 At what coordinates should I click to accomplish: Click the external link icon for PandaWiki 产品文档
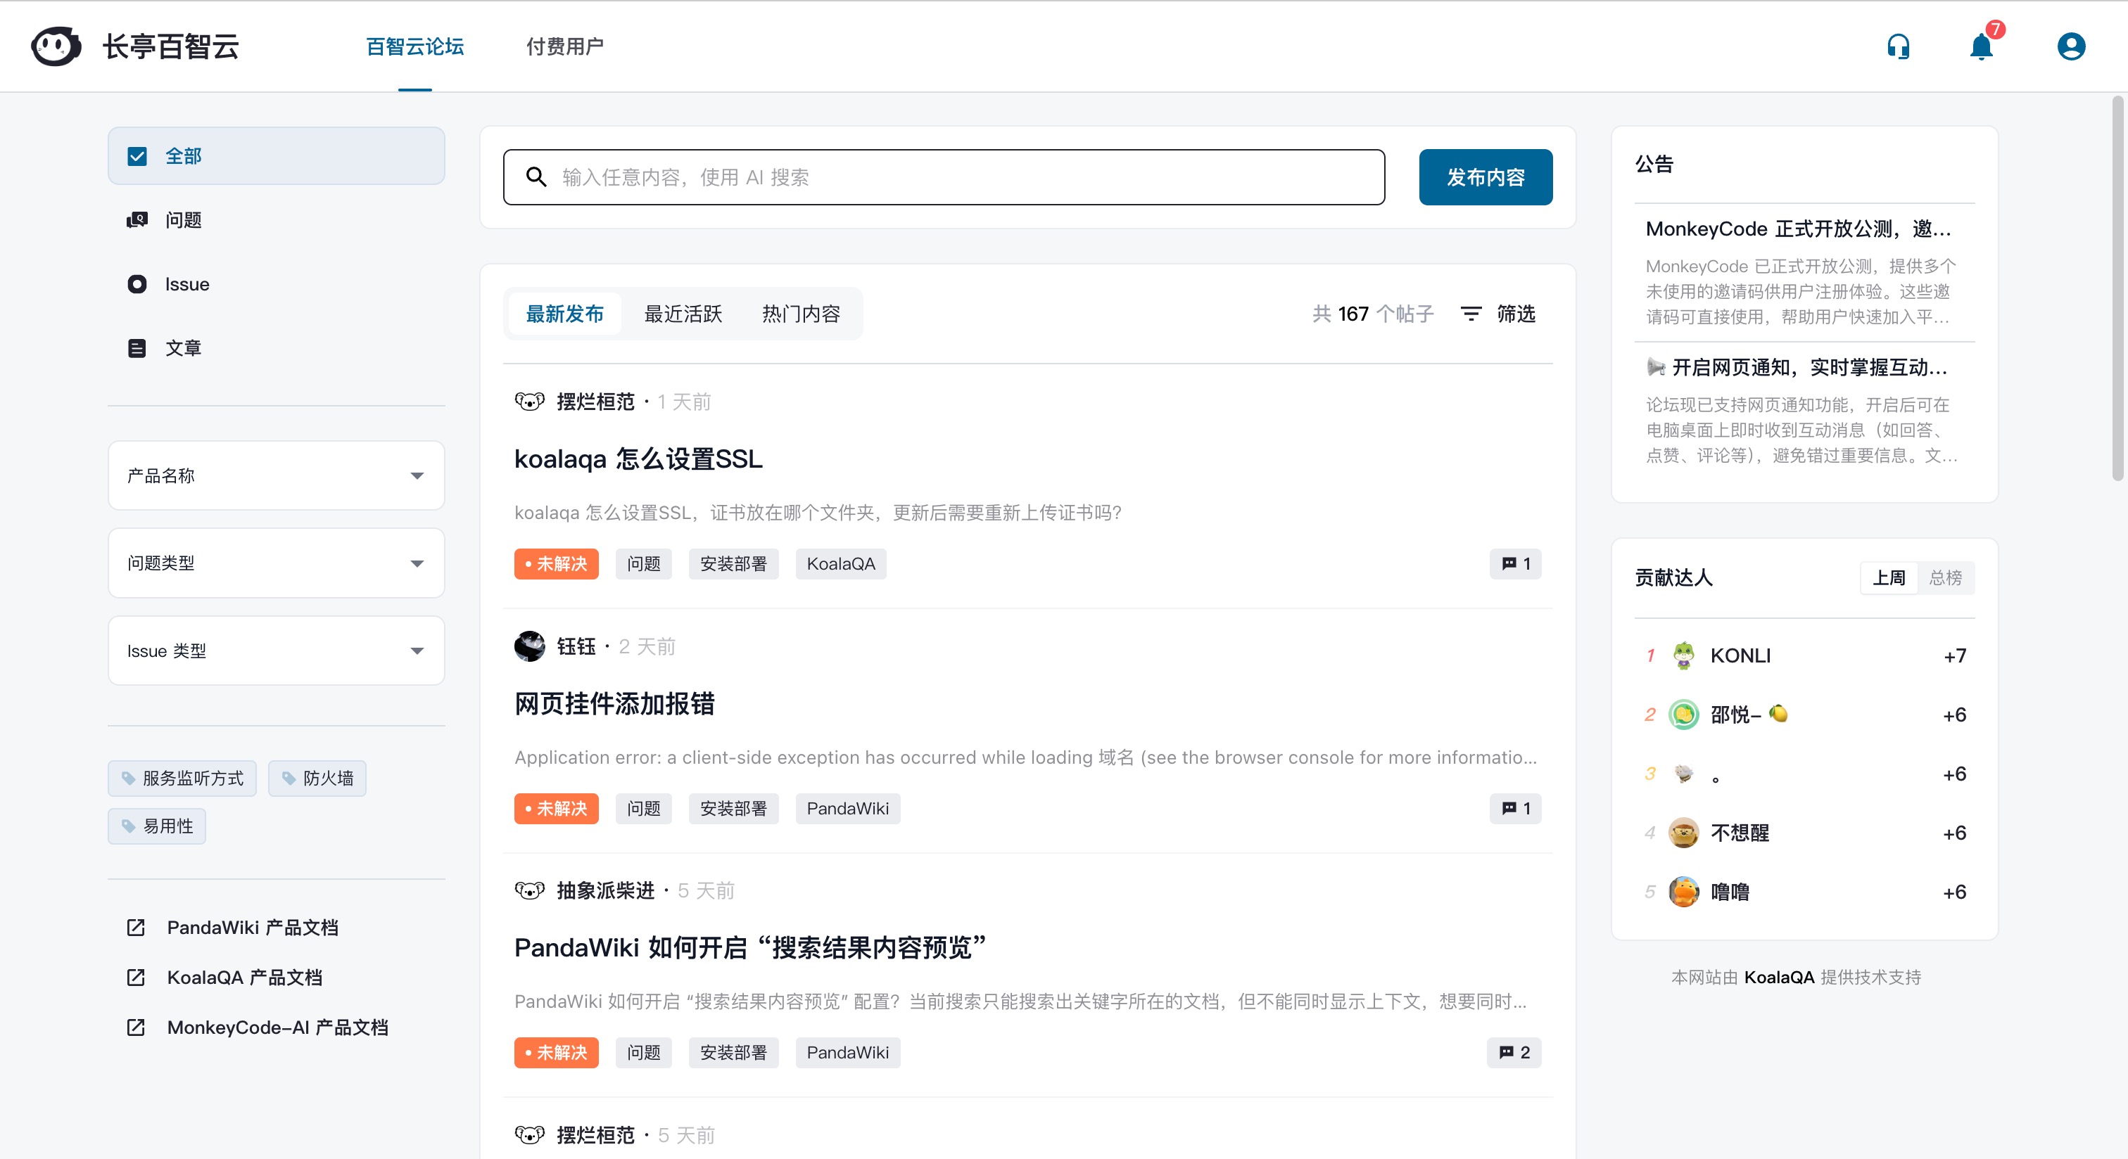pyautogui.click(x=137, y=927)
